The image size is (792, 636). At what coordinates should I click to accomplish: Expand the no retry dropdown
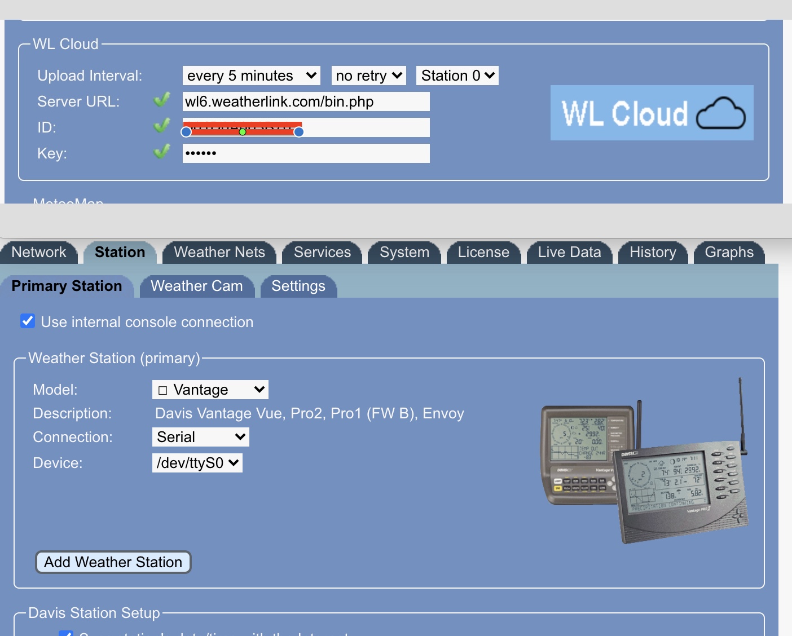(368, 76)
